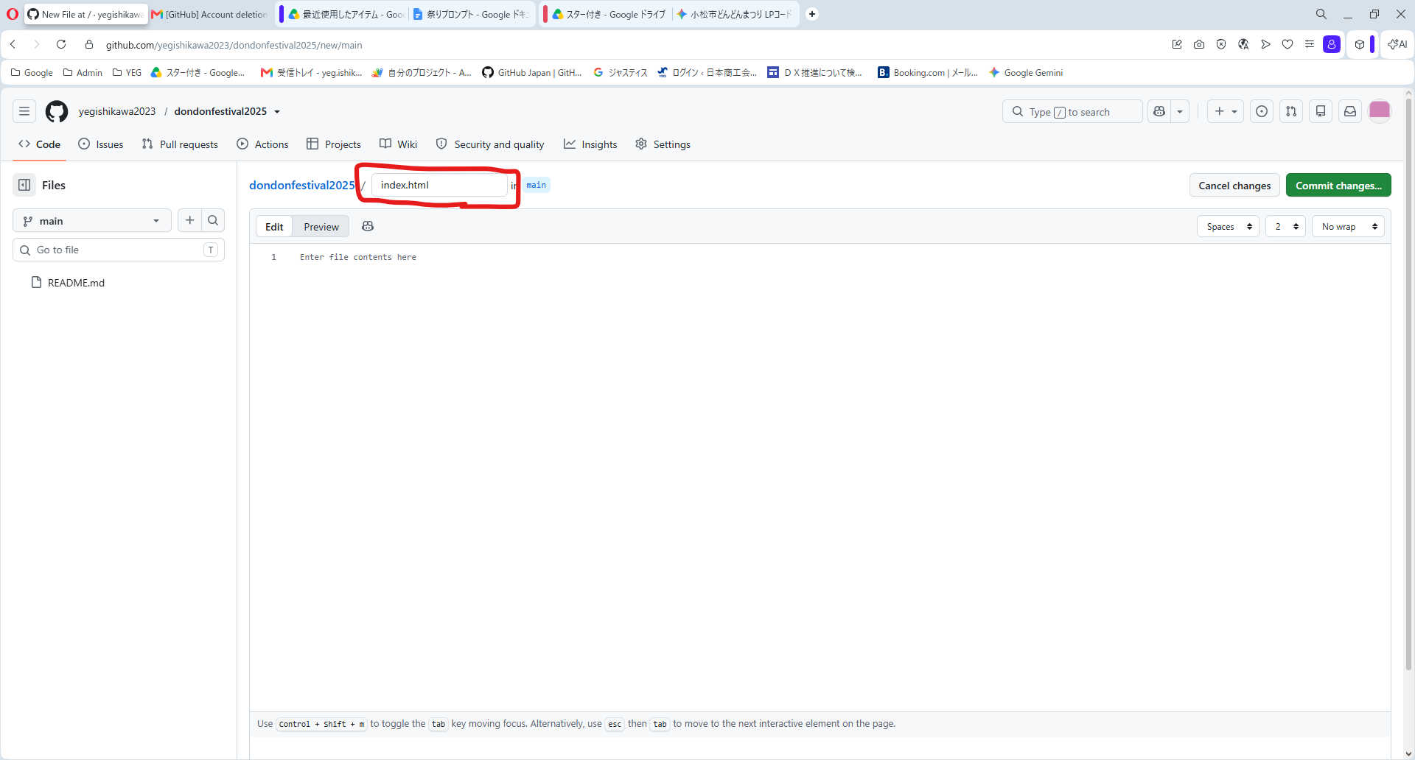Go to the Settings tab
The height and width of the screenshot is (760, 1415).
pyautogui.click(x=663, y=144)
